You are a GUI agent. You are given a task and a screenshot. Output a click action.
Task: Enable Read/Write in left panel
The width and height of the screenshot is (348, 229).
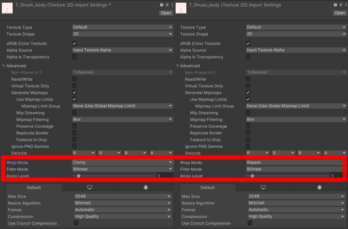click(x=74, y=79)
